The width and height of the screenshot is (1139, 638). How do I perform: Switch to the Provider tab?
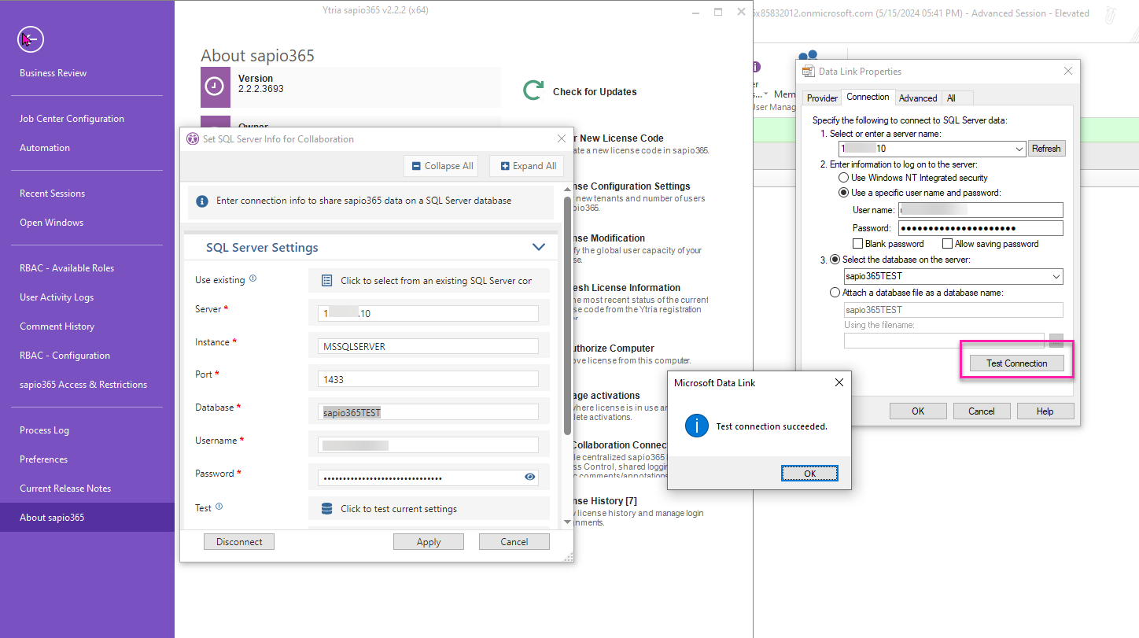point(822,98)
